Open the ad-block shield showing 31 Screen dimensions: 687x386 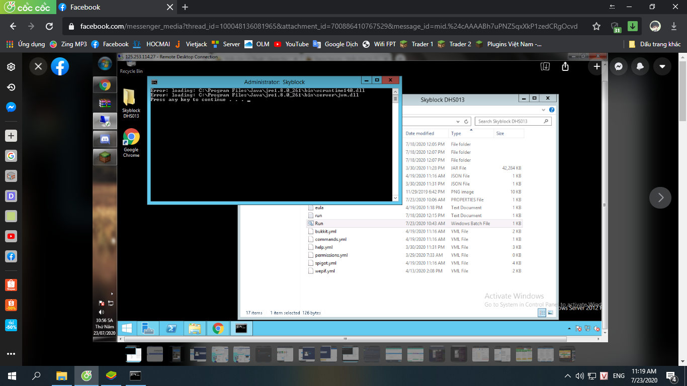[615, 27]
